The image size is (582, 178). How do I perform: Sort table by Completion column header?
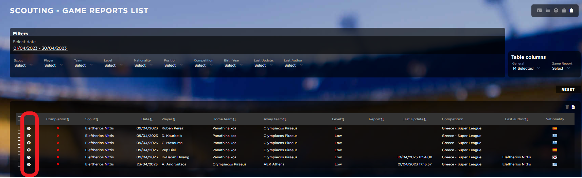click(57, 119)
